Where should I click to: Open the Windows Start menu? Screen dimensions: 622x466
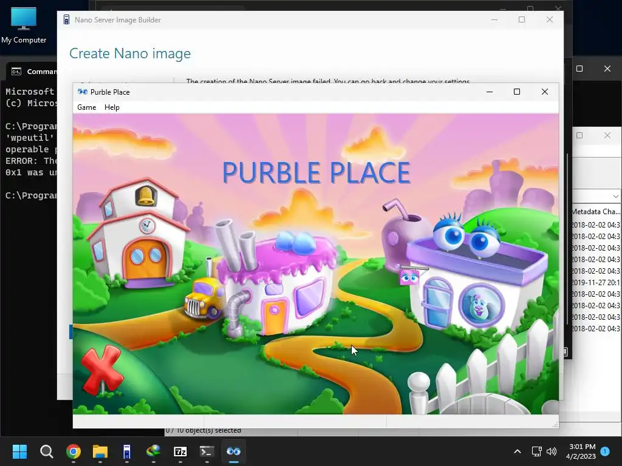(x=20, y=451)
